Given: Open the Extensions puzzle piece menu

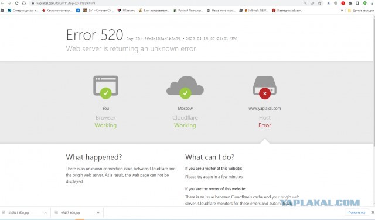Looking at the screenshot, I should tap(350, 3).
